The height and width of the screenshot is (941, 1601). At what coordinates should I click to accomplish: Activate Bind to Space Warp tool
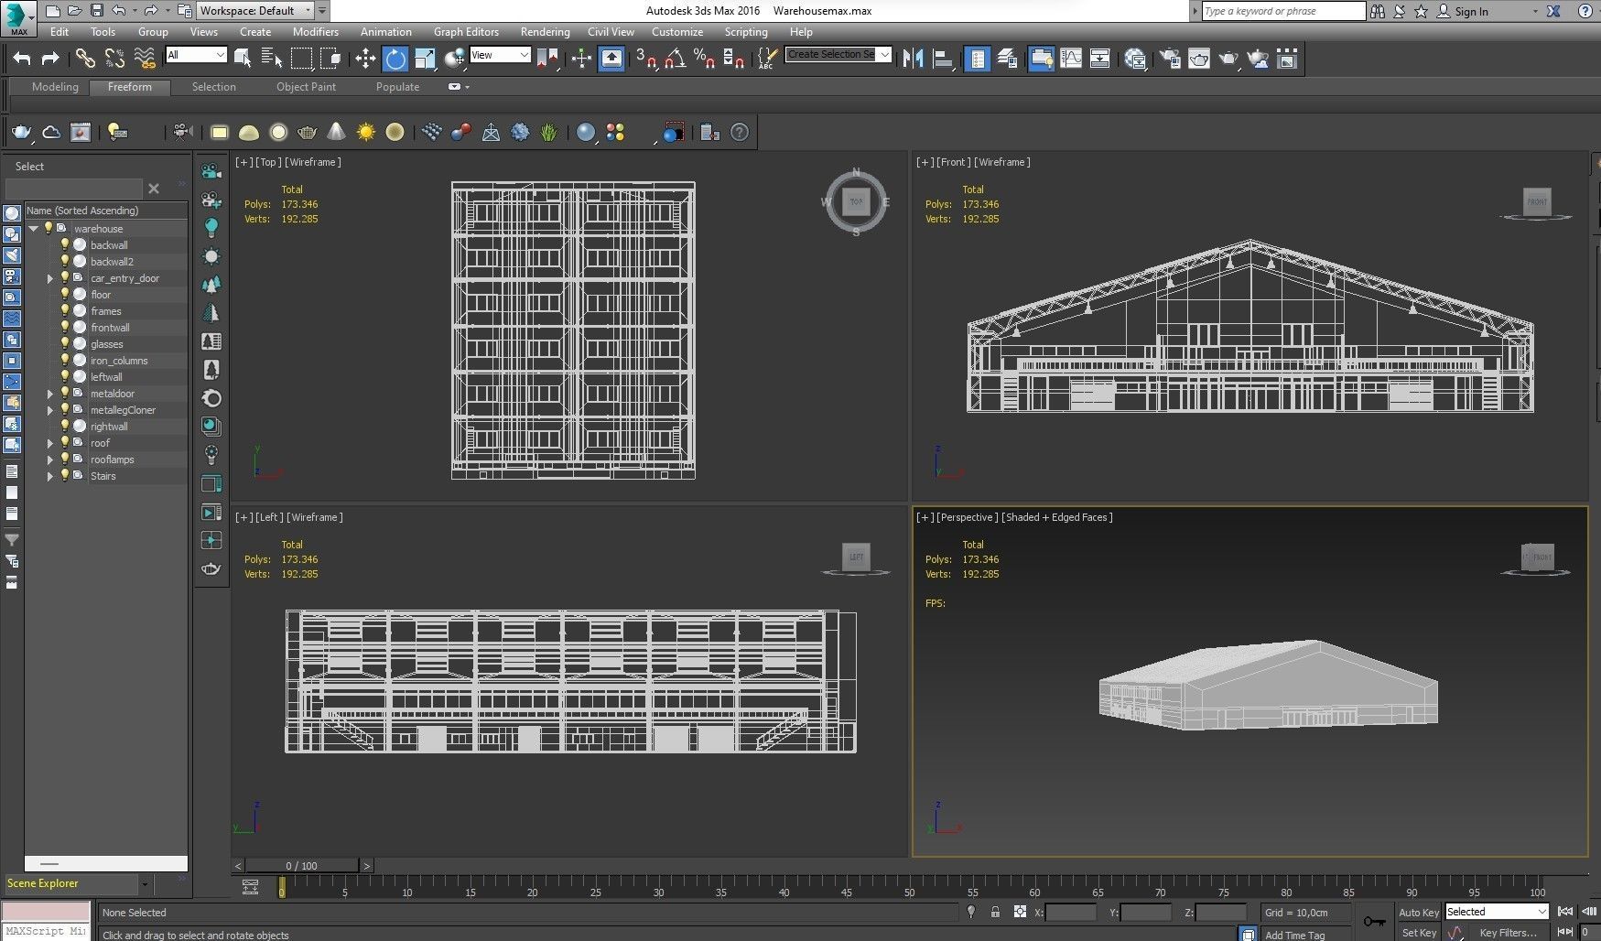click(145, 59)
